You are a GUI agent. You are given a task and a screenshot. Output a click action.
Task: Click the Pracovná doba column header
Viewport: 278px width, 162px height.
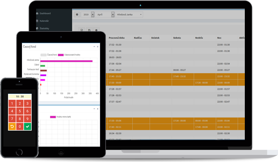click(x=117, y=38)
